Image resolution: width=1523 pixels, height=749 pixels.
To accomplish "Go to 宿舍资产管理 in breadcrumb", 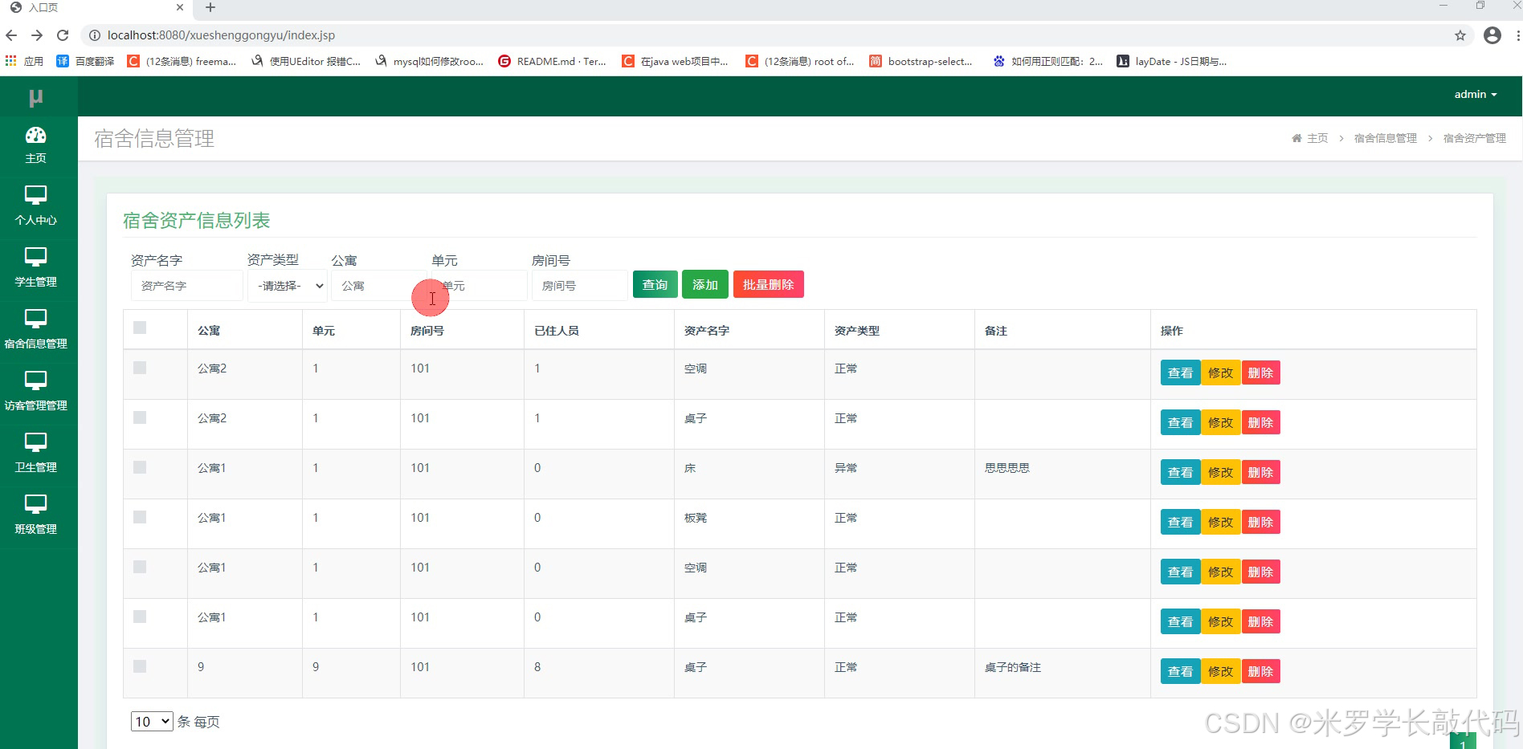I will click(1474, 138).
